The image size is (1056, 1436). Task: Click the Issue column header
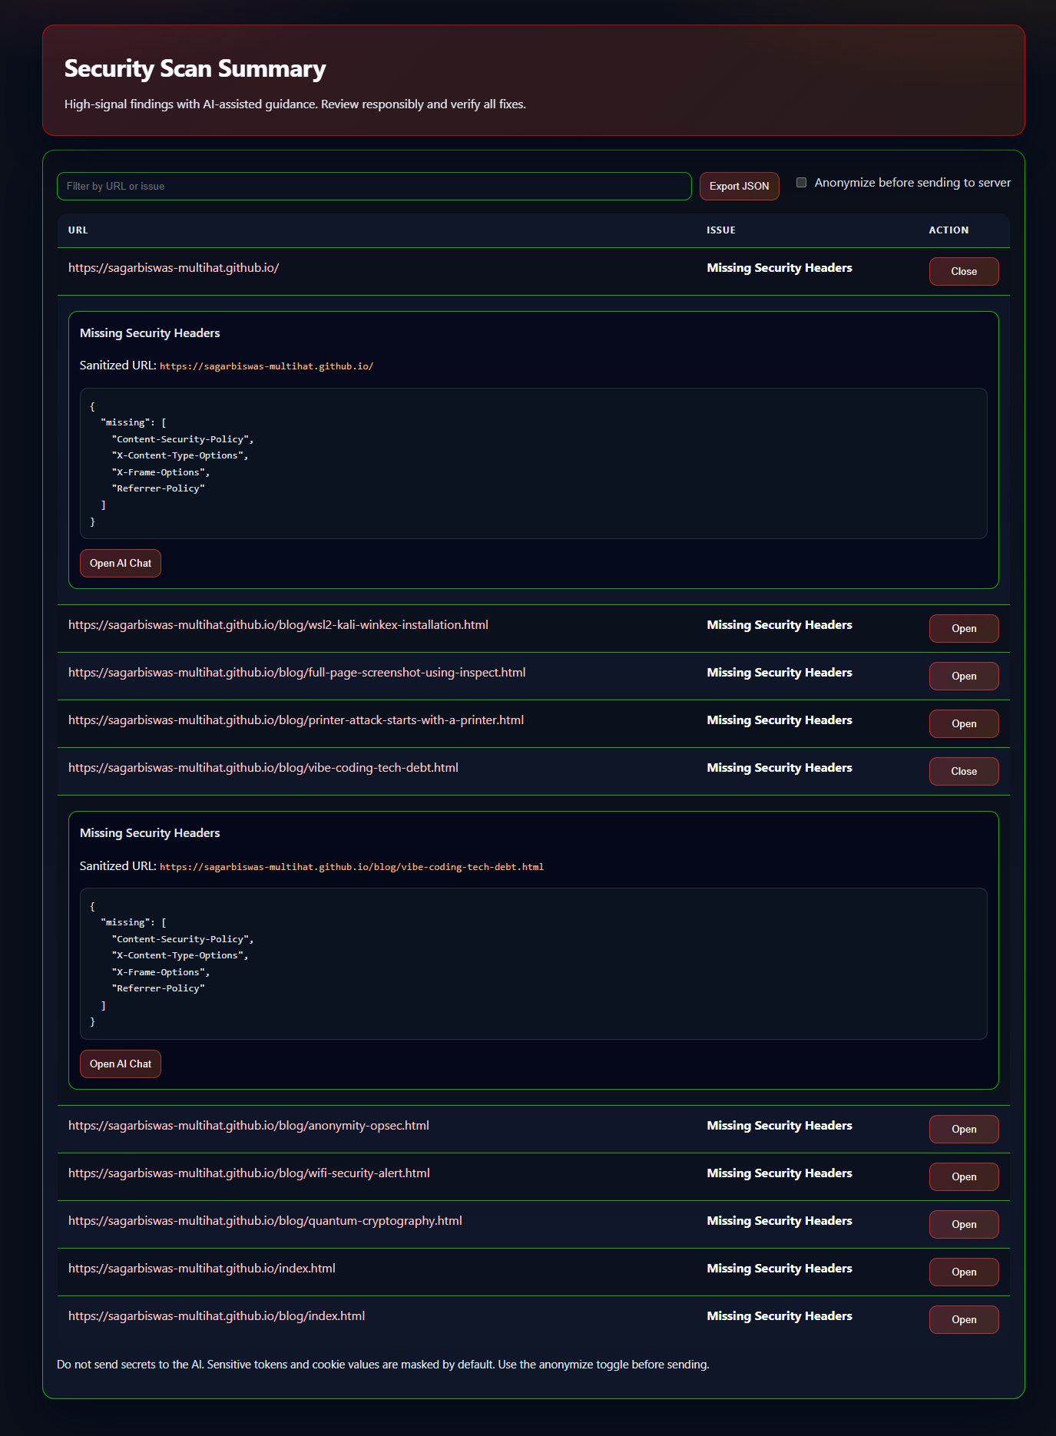(721, 230)
